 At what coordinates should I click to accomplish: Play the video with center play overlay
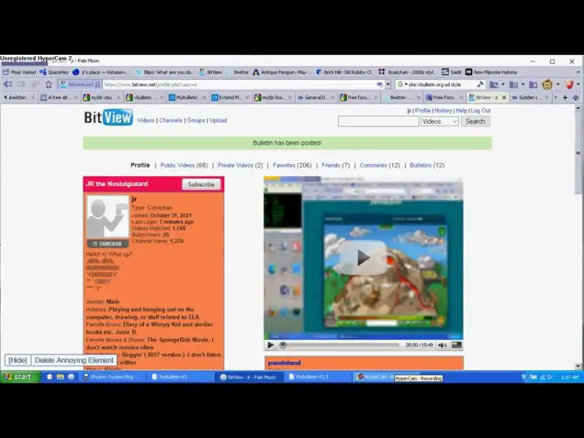click(363, 258)
